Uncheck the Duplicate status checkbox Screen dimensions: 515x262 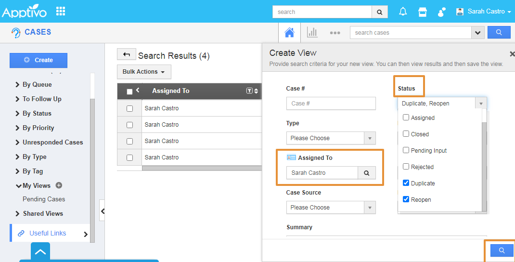tap(406, 183)
